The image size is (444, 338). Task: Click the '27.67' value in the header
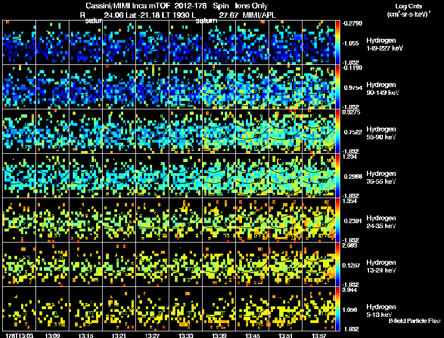click(x=228, y=15)
